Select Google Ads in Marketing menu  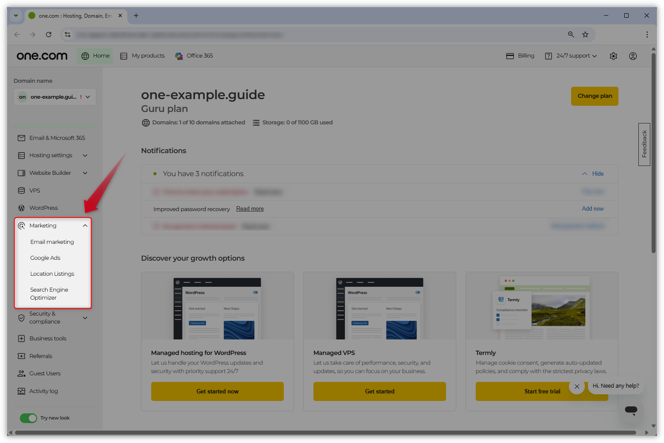pyautogui.click(x=45, y=258)
